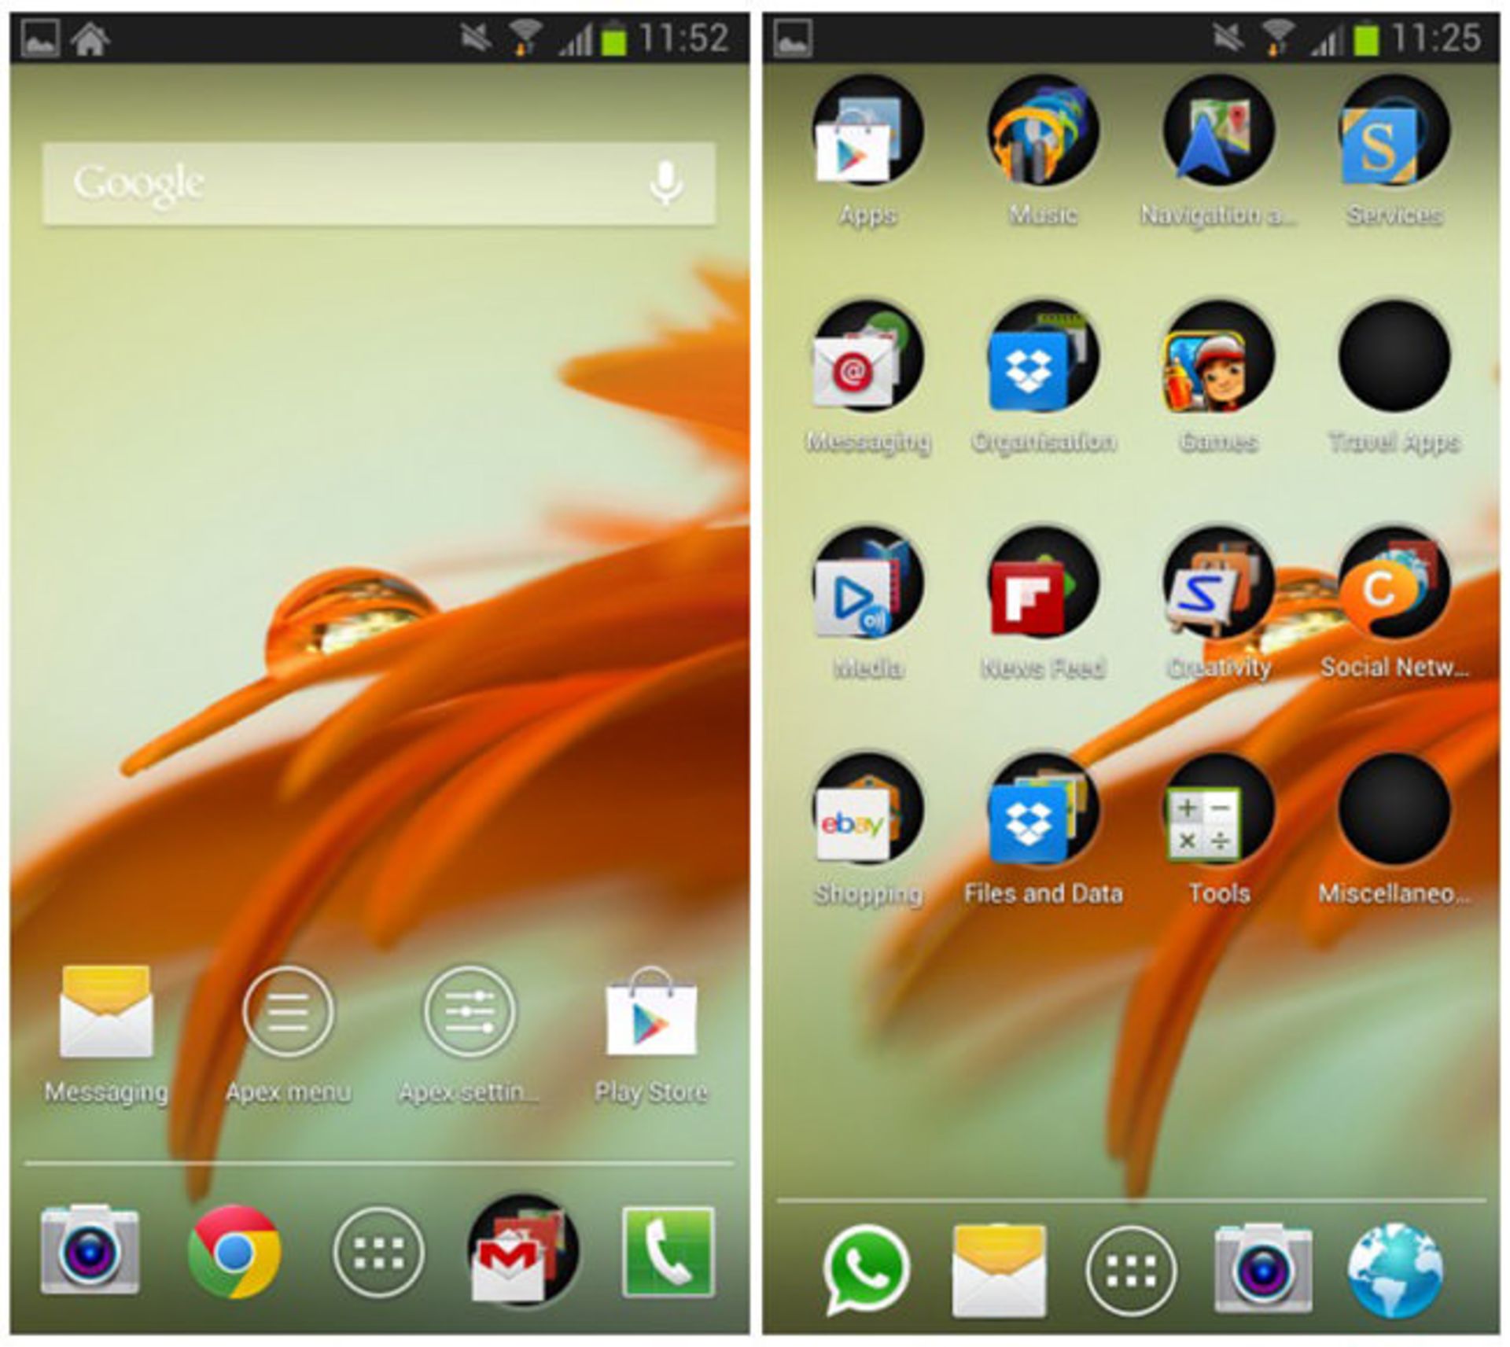Tap home icon in left status bar
The image size is (1510, 1347).
click(90, 38)
